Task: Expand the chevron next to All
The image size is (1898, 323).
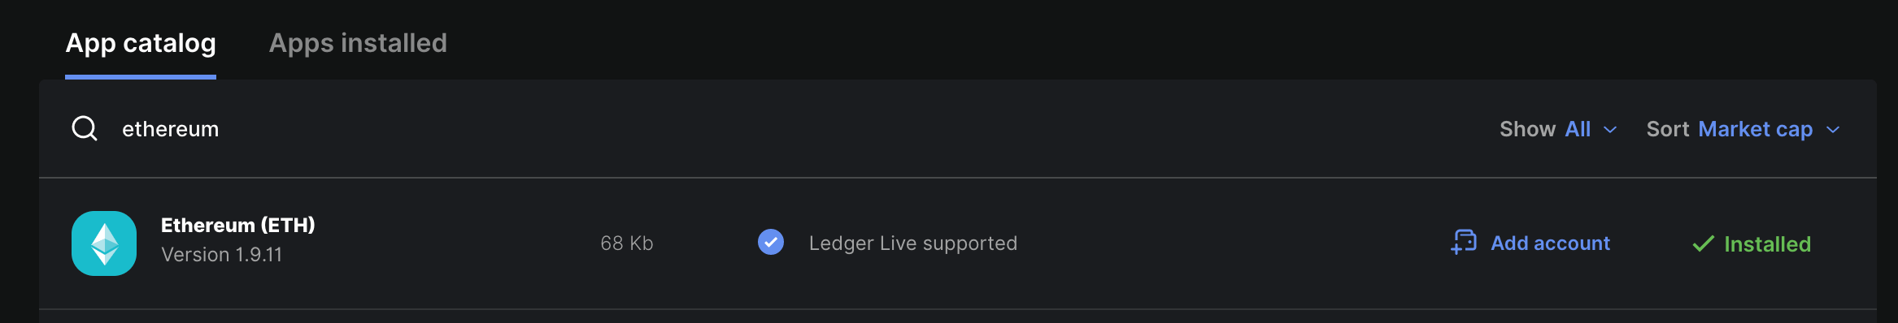Action: [x=1610, y=130]
